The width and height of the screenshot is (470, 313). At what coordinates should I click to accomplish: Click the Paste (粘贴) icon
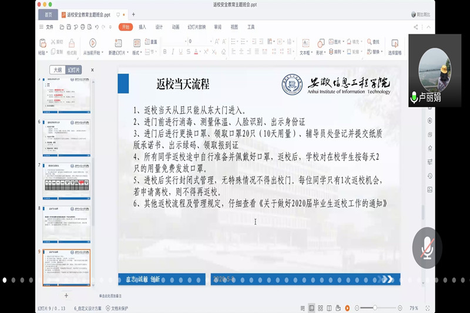[x=42, y=43]
